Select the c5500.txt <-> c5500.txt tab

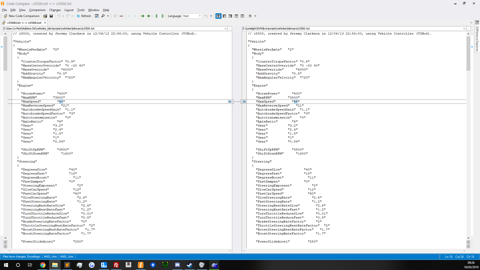[24, 23]
